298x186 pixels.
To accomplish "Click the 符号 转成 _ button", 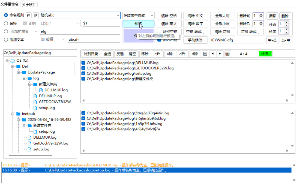I will [x=250, y=32].
